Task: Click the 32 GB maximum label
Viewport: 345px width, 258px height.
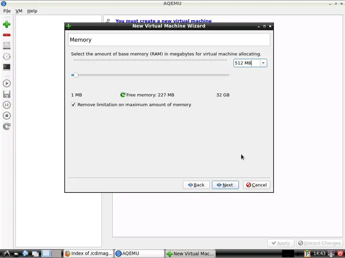Action: [x=223, y=95]
